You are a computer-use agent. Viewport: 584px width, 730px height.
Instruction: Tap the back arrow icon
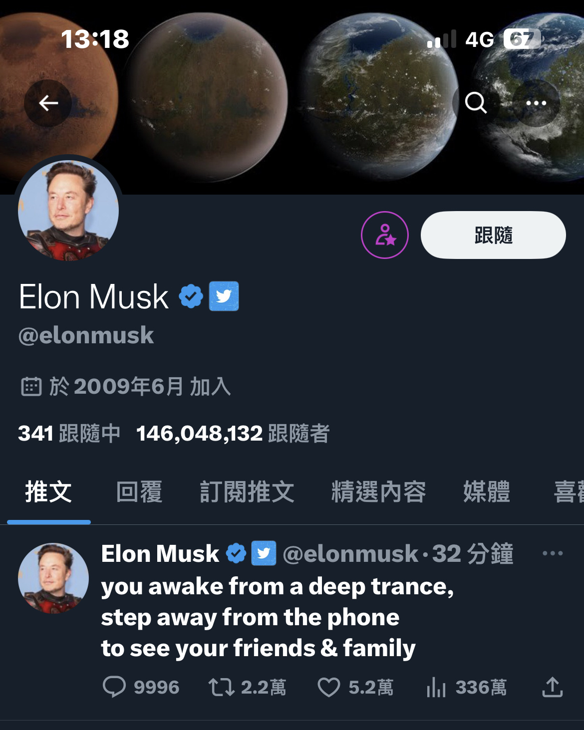click(48, 103)
